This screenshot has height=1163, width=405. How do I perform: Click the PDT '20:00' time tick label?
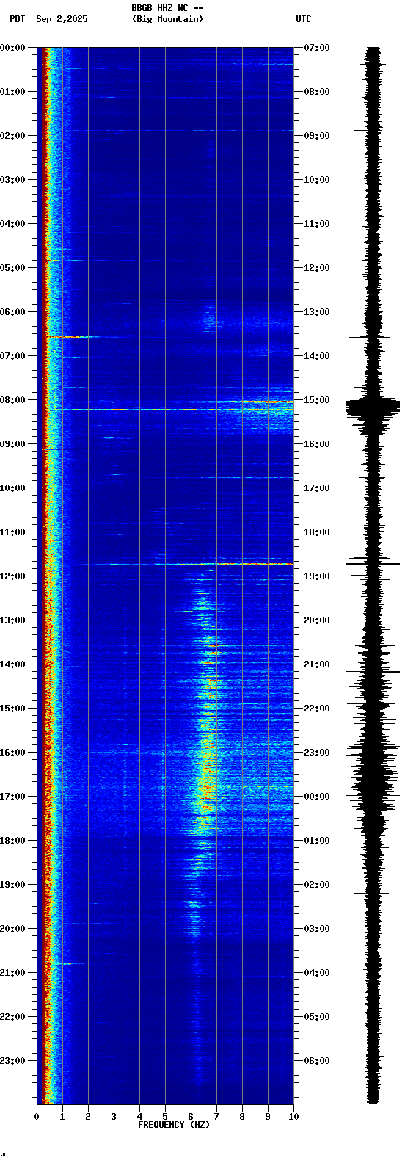(x=12, y=929)
